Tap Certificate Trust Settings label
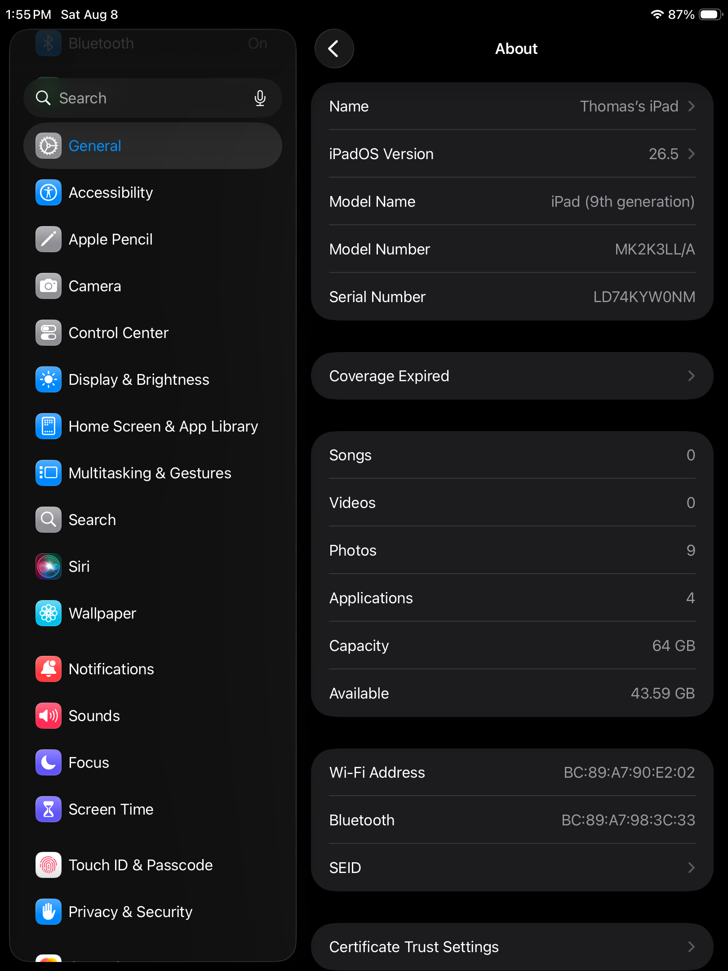The height and width of the screenshot is (971, 728). 414,947
